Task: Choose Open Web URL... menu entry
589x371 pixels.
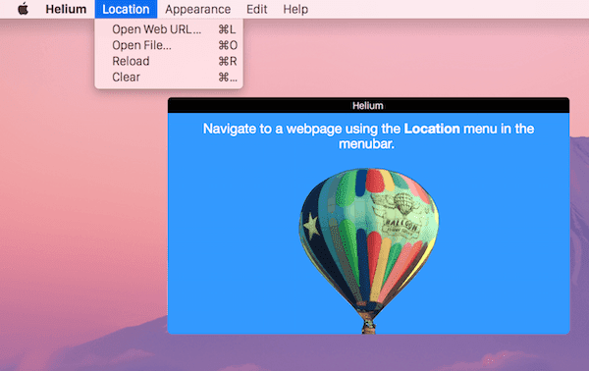Action: [x=169, y=29]
